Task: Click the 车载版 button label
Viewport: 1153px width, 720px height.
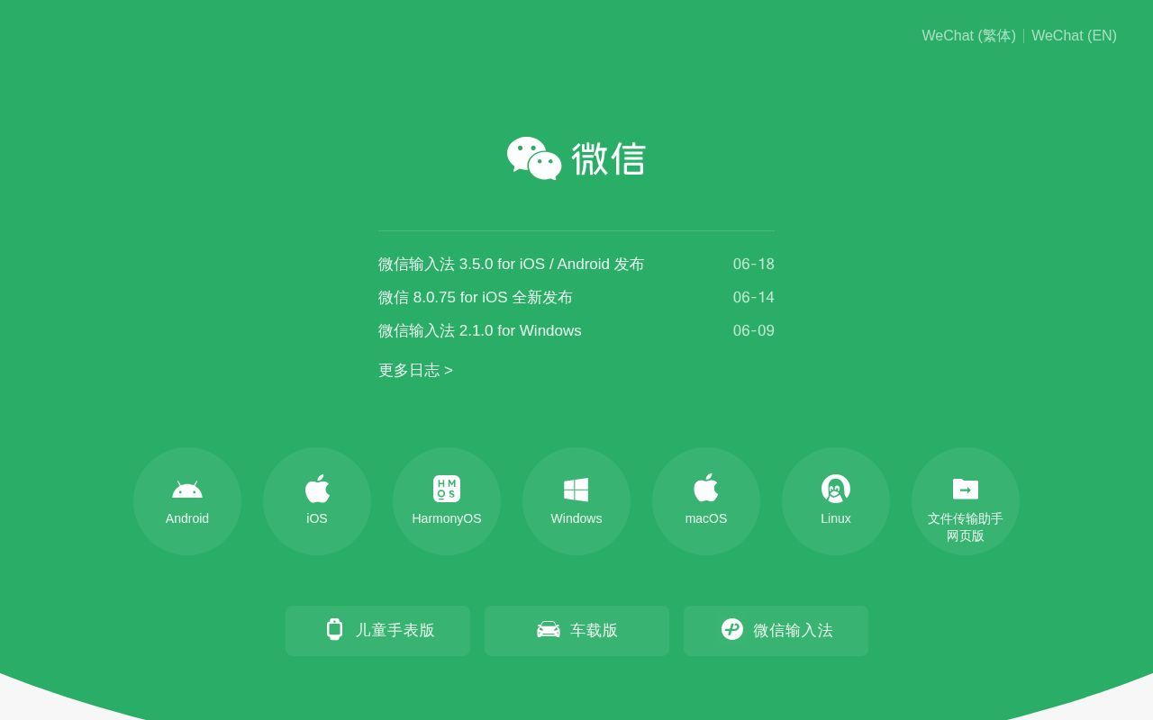Action: pos(594,631)
